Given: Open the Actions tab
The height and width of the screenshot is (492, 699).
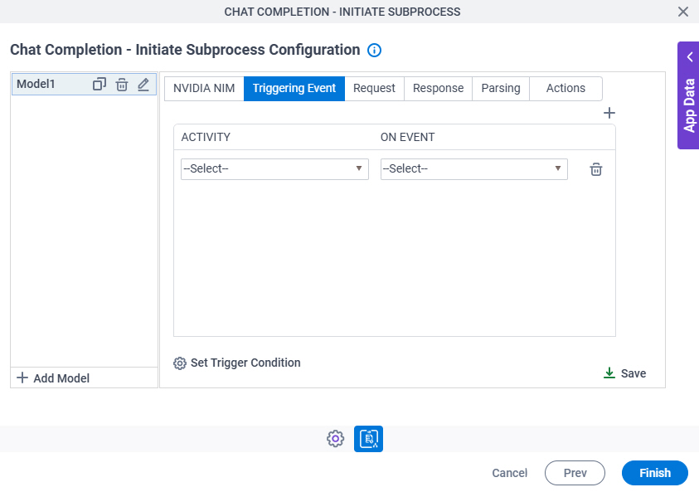Looking at the screenshot, I should tap(566, 88).
